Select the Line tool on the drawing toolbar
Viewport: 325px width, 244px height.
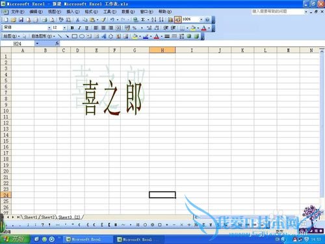pyautogui.click(x=60, y=36)
